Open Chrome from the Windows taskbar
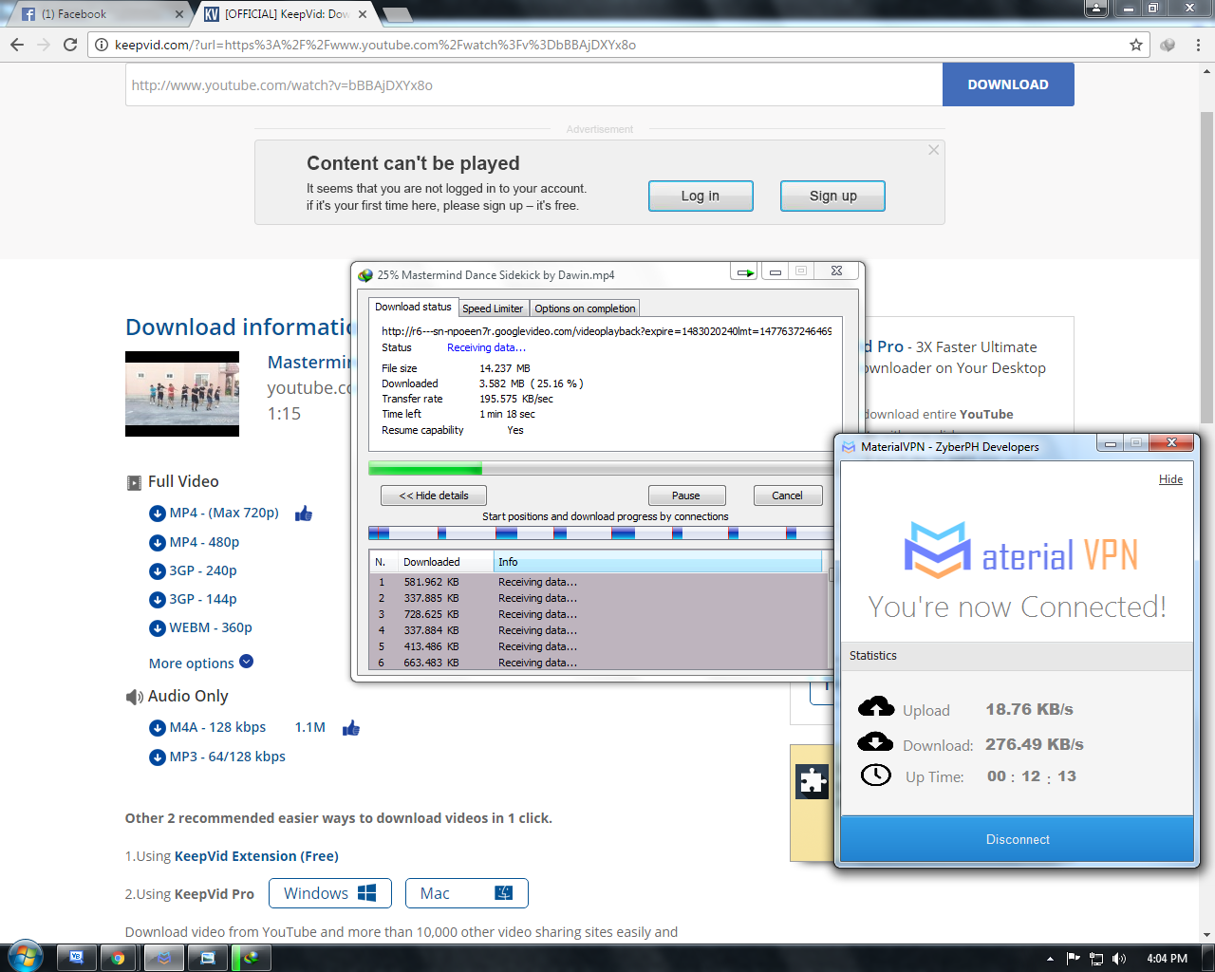 click(x=118, y=958)
